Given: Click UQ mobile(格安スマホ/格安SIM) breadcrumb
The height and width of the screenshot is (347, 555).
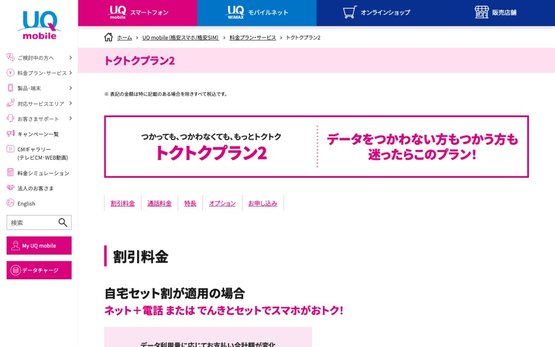Looking at the screenshot, I should [180, 38].
